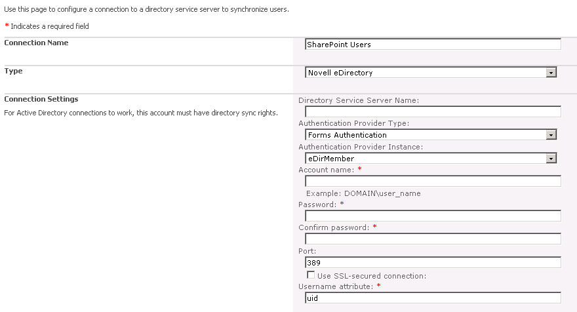Click the Confirm password input field
The height and width of the screenshot is (312, 577).
433,239
